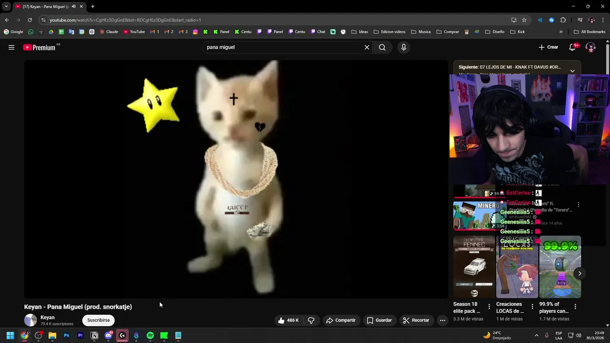Image resolution: width=610 pixels, height=343 pixels.
Task: Start voice search with the microphone icon
Action: point(404,47)
